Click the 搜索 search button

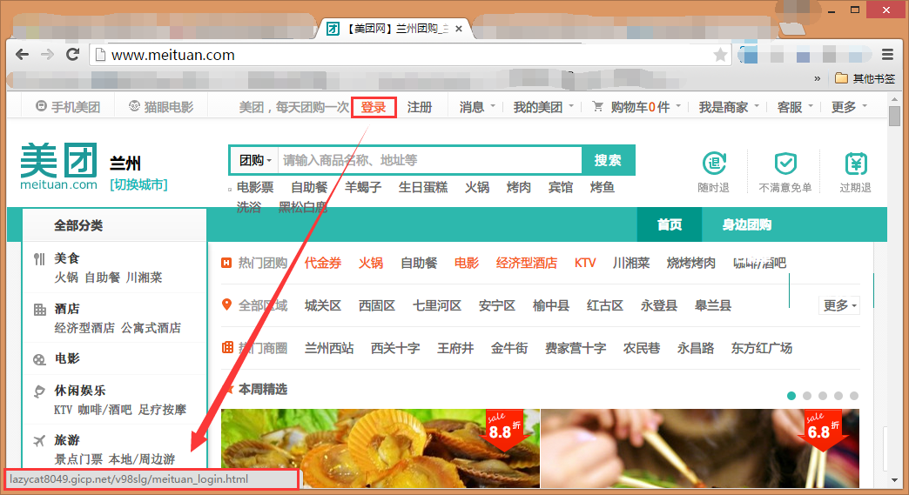pos(608,160)
